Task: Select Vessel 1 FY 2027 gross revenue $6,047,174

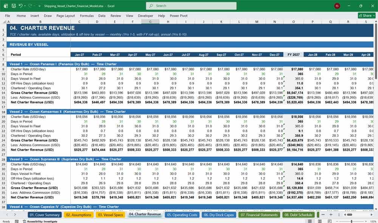Action: click(293, 93)
